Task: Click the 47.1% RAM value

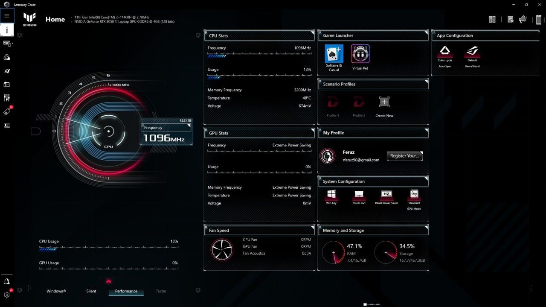Action: click(x=354, y=246)
